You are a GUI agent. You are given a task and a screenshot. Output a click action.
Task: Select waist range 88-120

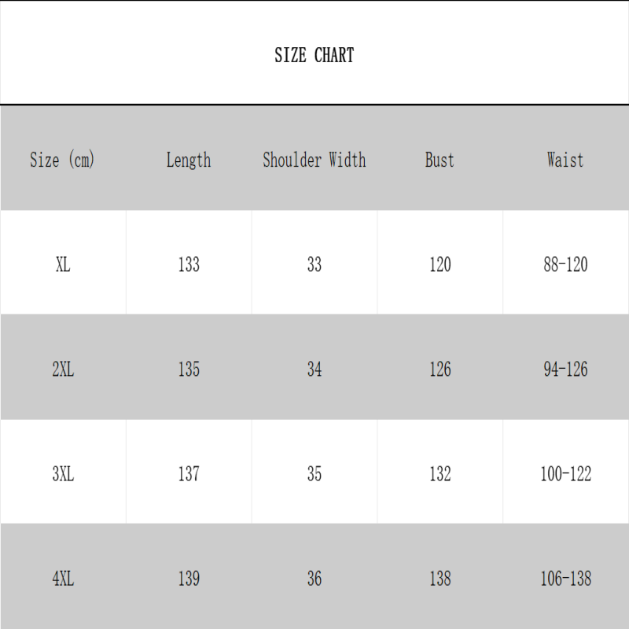565,265
